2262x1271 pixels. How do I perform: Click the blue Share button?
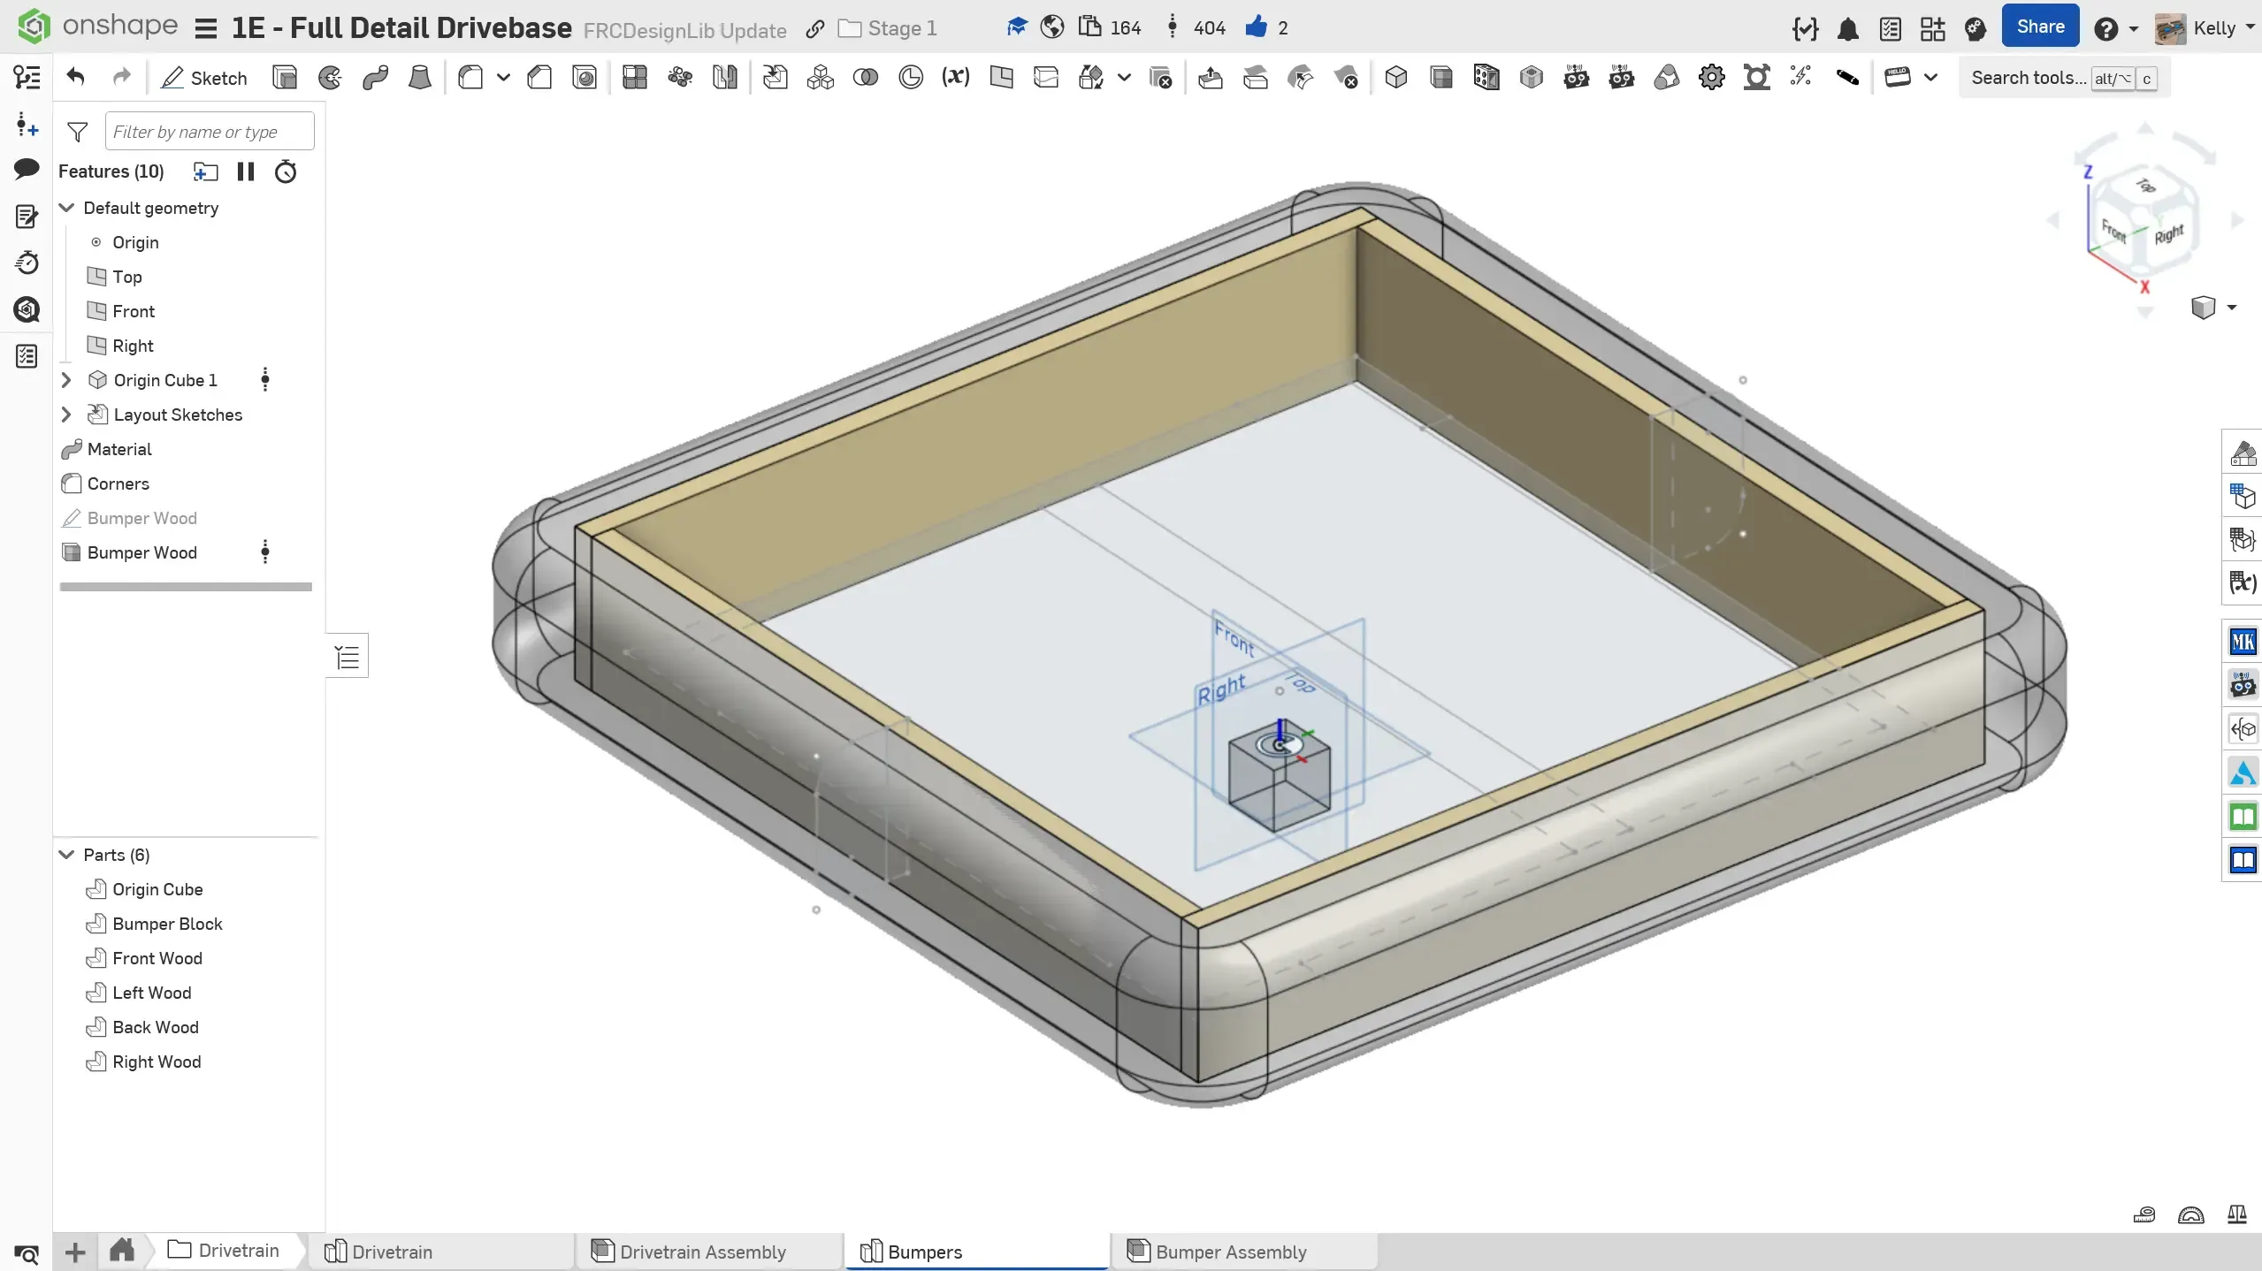point(2040,27)
